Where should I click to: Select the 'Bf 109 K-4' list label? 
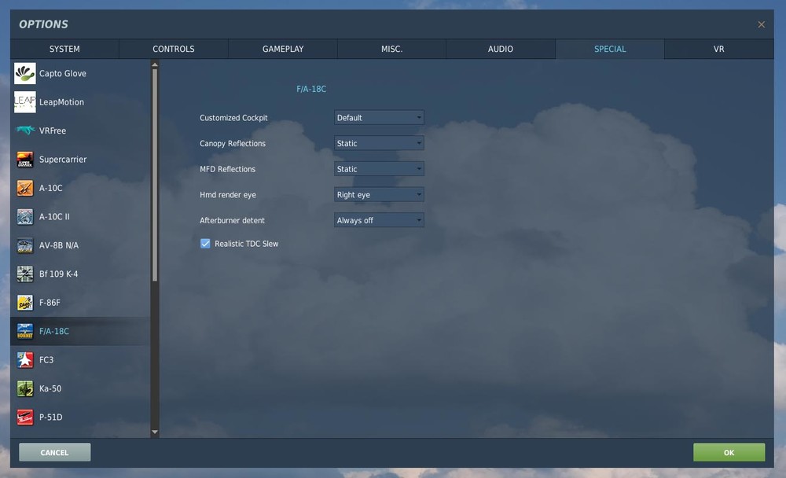pyautogui.click(x=59, y=274)
